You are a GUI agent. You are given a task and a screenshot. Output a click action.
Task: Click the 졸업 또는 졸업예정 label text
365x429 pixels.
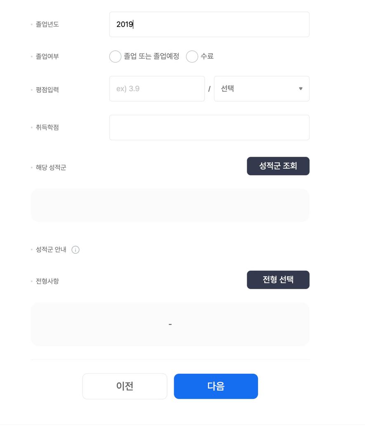152,57
